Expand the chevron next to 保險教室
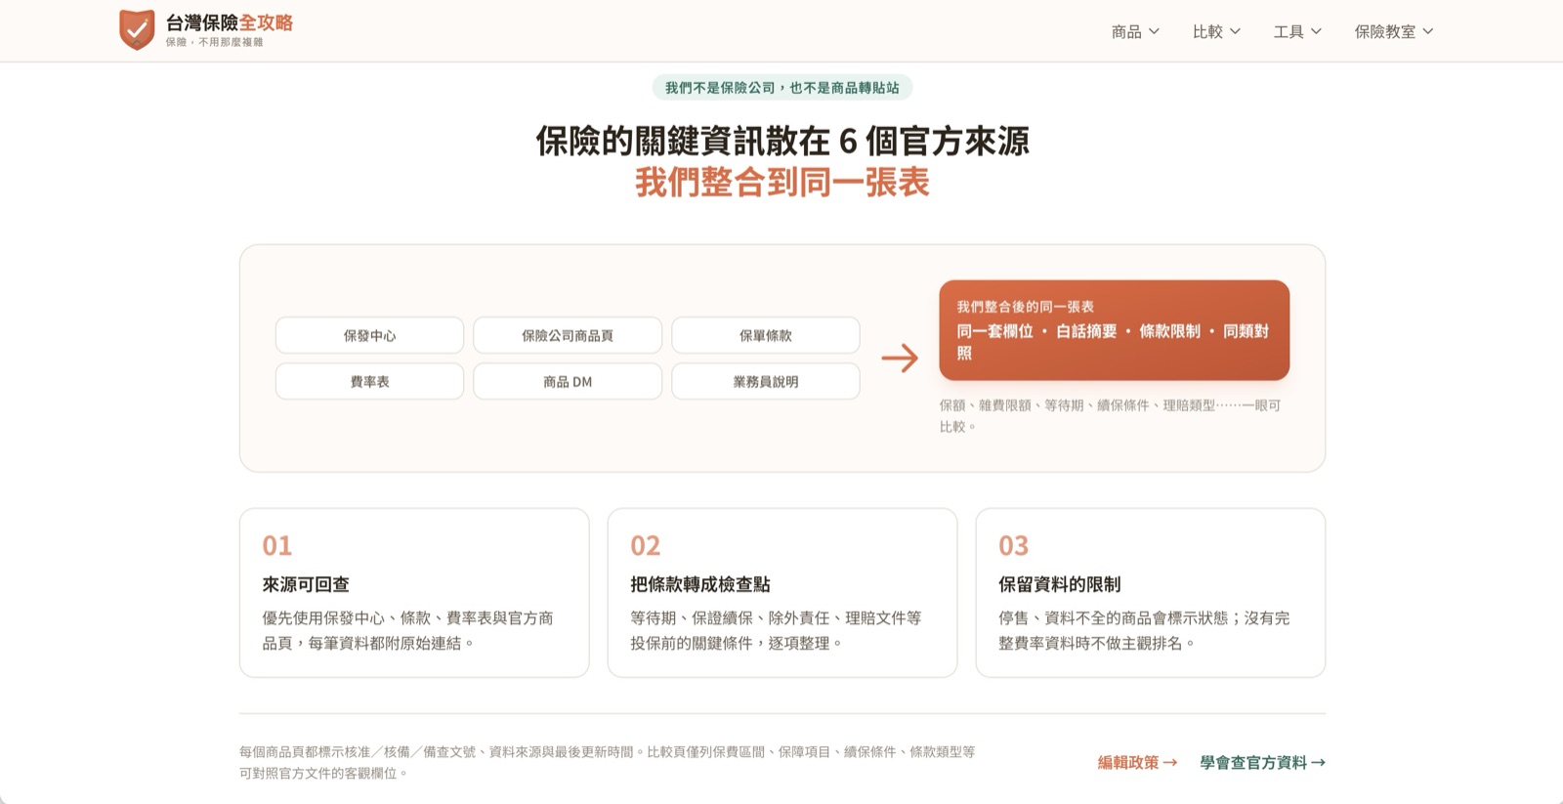 pos(1428,31)
